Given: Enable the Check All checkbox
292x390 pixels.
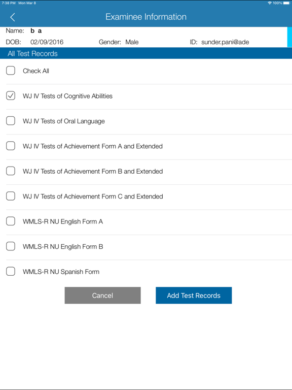Looking at the screenshot, I should coord(11,71).
